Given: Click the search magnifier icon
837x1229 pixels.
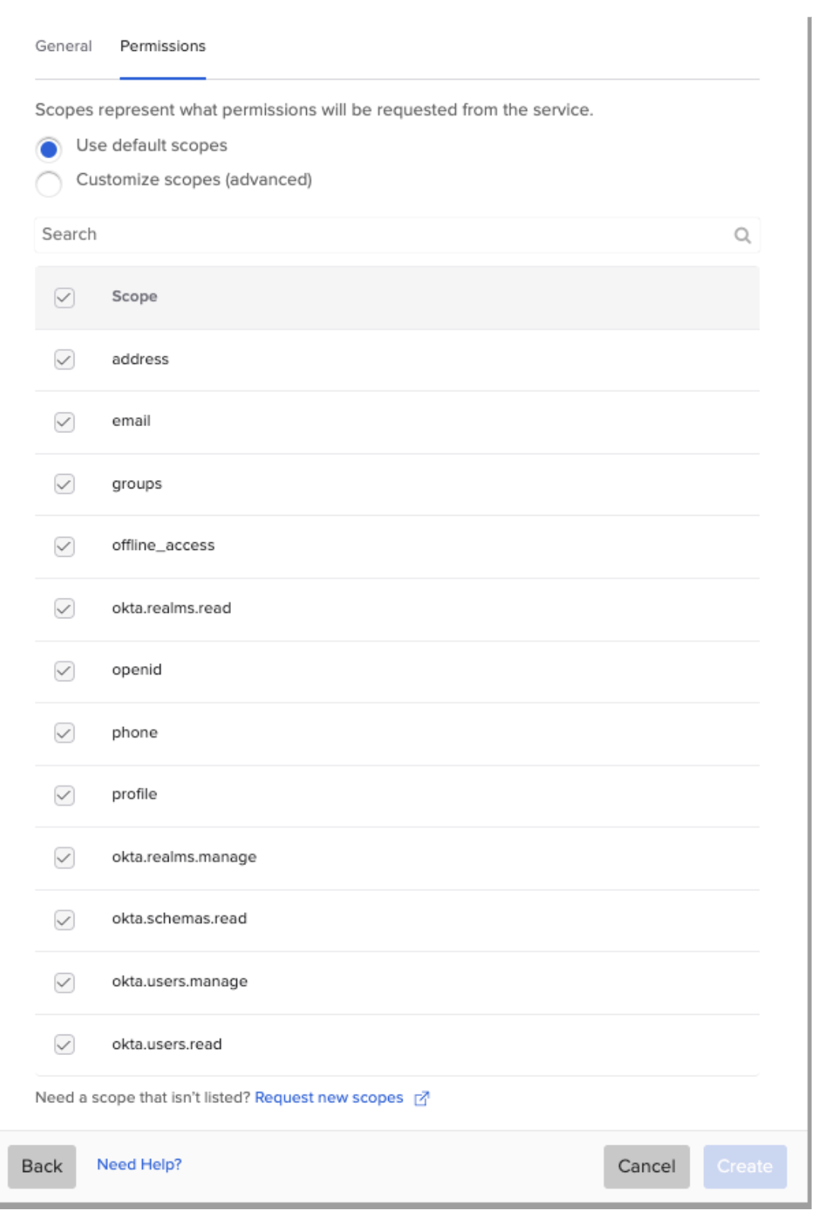Looking at the screenshot, I should click(x=742, y=235).
